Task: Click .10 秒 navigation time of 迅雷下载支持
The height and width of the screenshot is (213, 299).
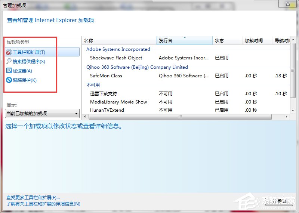Action: (x=281, y=94)
